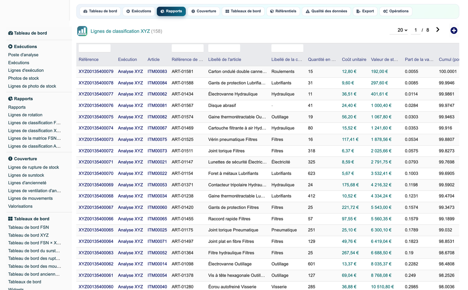Open Lignes de photo de stock
468x290 pixels.
pyautogui.click(x=32, y=86)
